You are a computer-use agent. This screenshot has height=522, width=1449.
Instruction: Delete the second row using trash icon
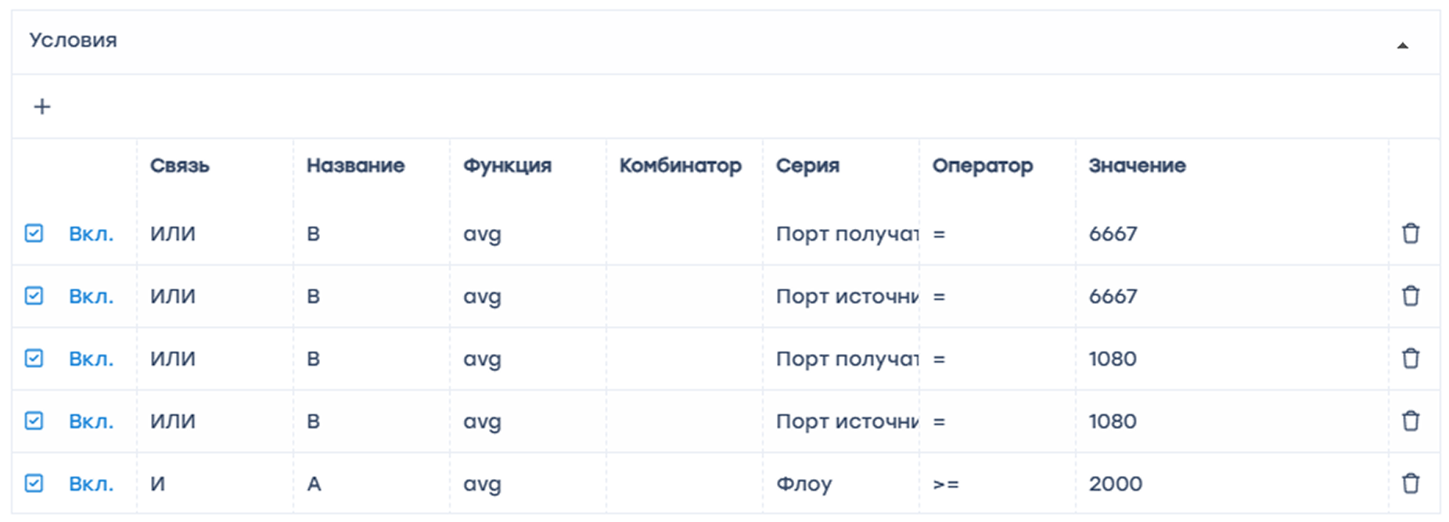pyautogui.click(x=1410, y=296)
